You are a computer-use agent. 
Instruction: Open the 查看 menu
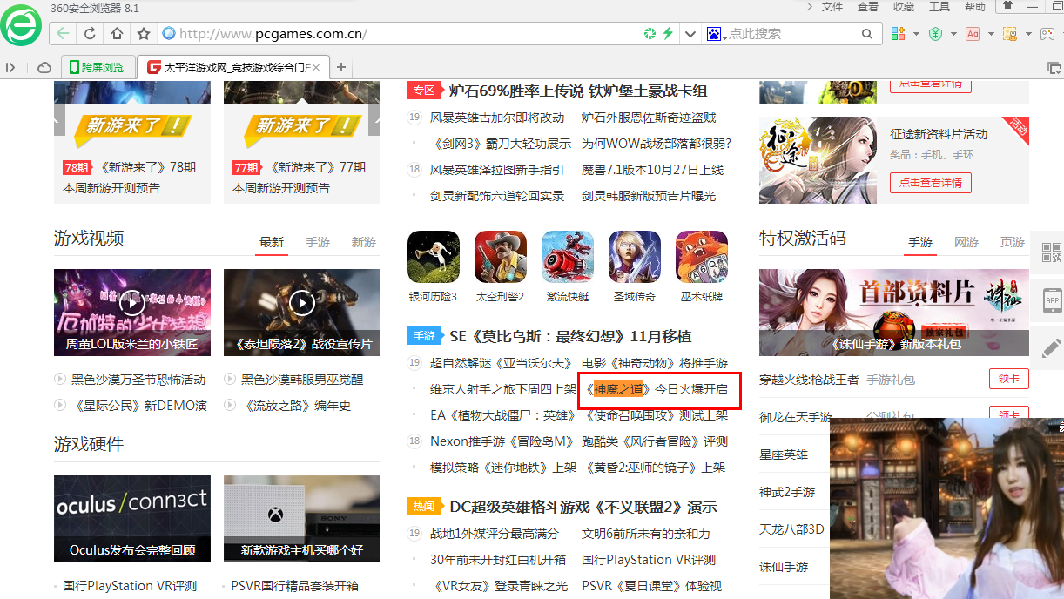click(x=868, y=7)
